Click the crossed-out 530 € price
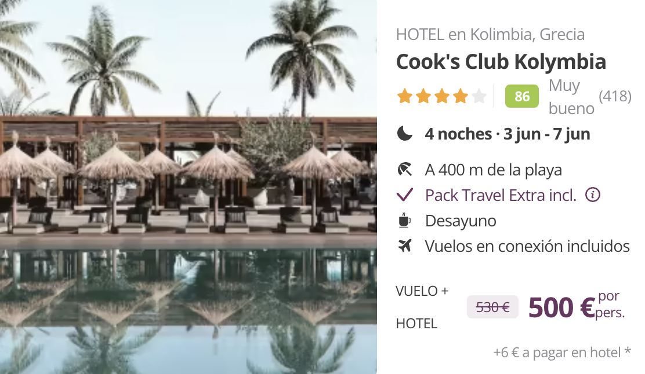Image resolution: width=645 pixels, height=374 pixels. click(492, 307)
